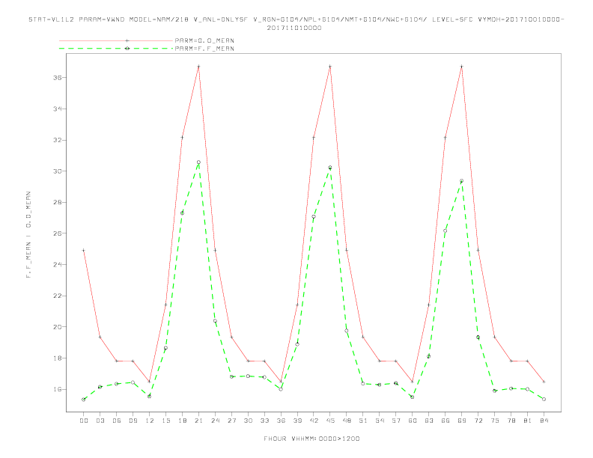Image resolution: width=593 pixels, height=458 pixels.
Task: Click y-axis tick label 28
Action: [58, 202]
